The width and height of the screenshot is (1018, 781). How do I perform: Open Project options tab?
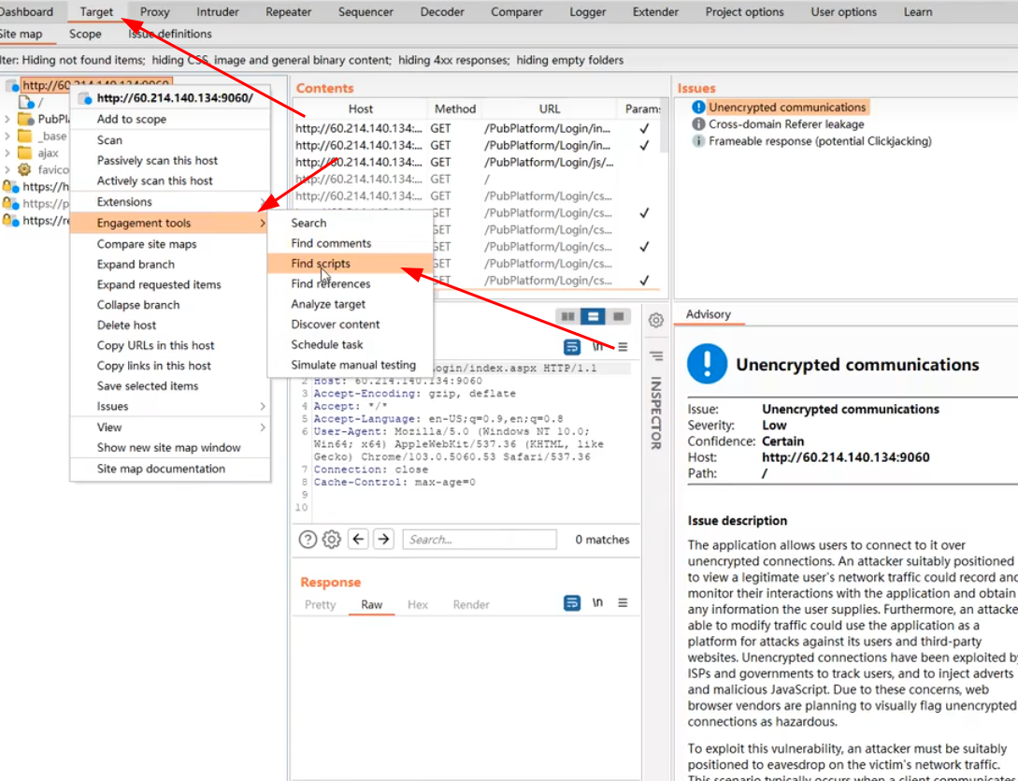pos(744,12)
